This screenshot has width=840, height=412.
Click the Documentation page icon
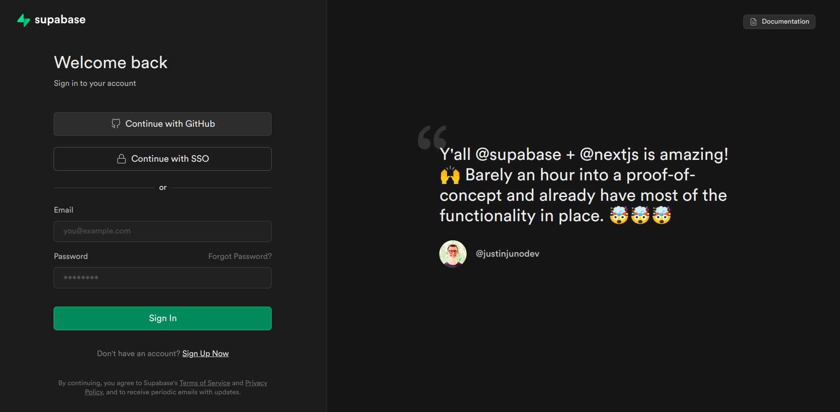pyautogui.click(x=753, y=22)
